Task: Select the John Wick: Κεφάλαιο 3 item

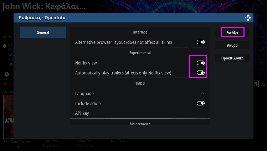Action: point(52,143)
